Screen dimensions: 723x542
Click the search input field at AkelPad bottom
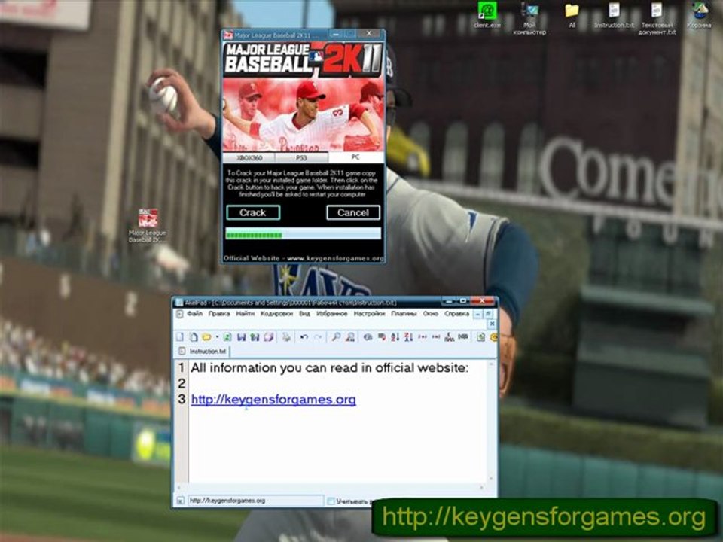(x=256, y=501)
